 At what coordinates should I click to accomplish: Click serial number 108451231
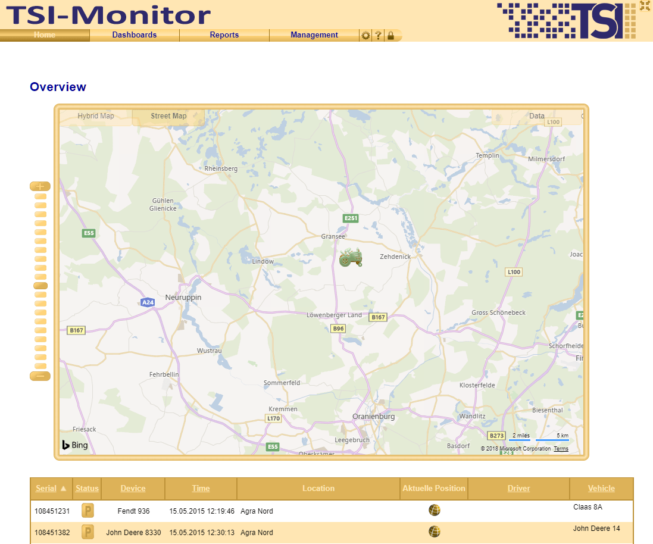52,511
